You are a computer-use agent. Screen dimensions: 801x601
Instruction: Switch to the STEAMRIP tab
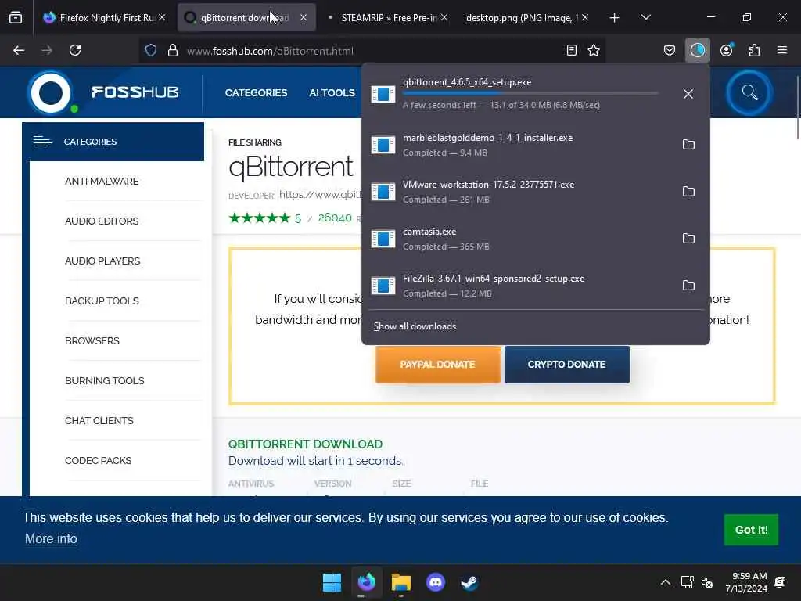386,17
